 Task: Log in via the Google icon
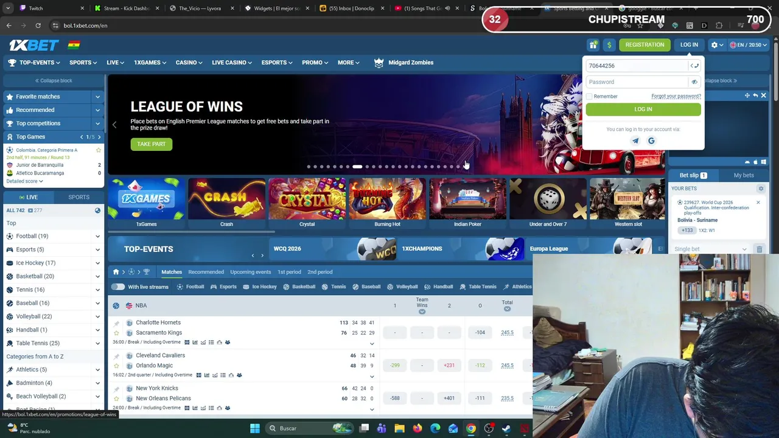pos(651,141)
